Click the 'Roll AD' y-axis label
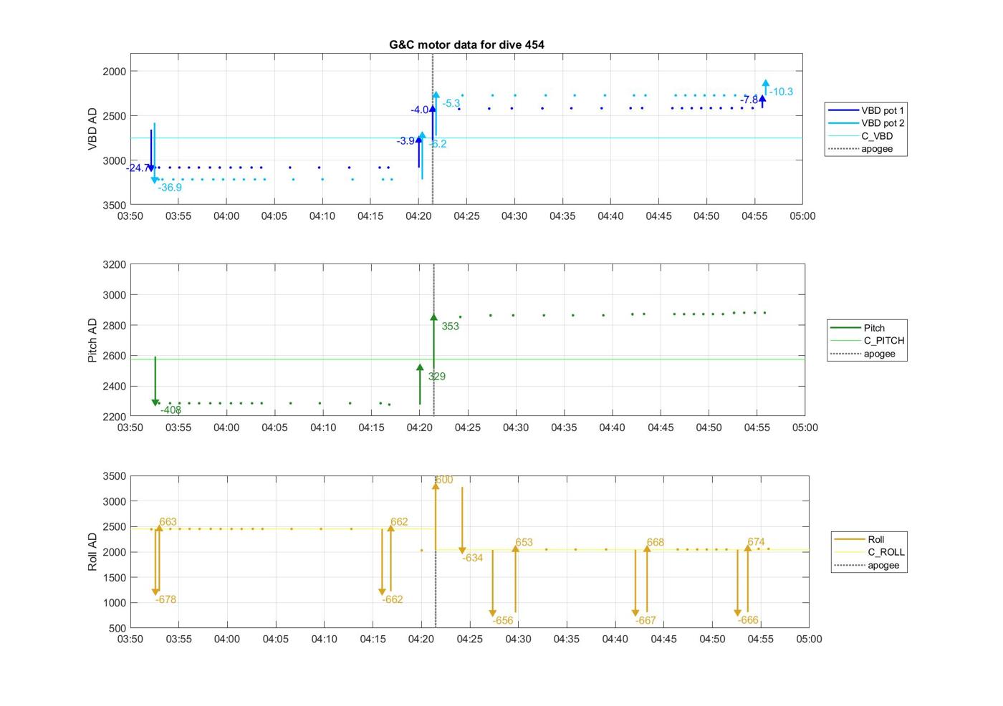The width and height of the screenshot is (1003, 706). 92,551
